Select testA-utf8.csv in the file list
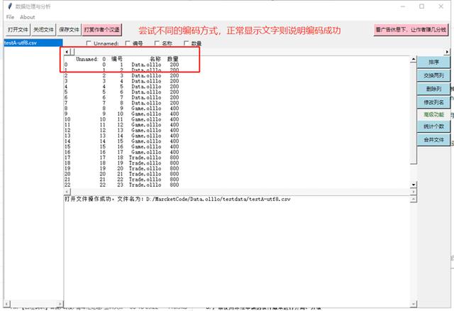The width and height of the screenshot is (454, 311). tap(33, 43)
